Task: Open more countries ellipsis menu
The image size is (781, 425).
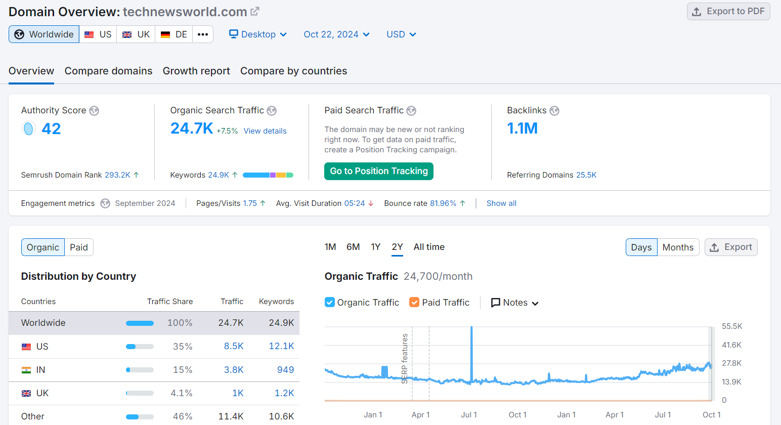Action: point(203,34)
